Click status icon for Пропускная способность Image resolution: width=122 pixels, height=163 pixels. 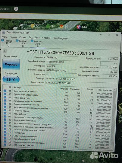[5, 94]
